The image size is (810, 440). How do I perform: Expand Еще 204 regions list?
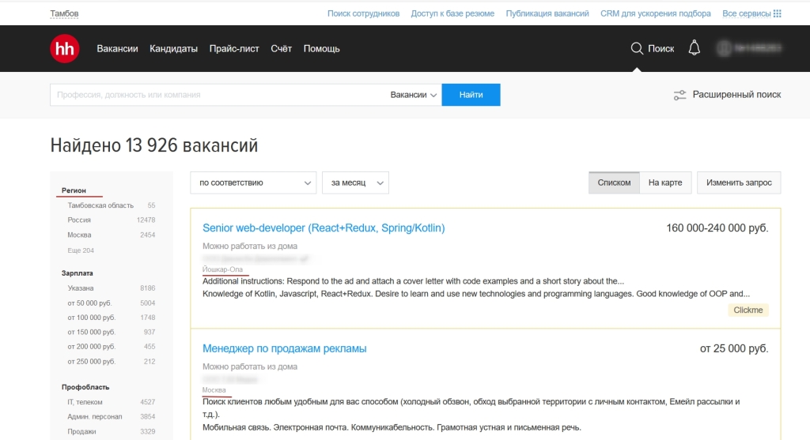pos(81,250)
